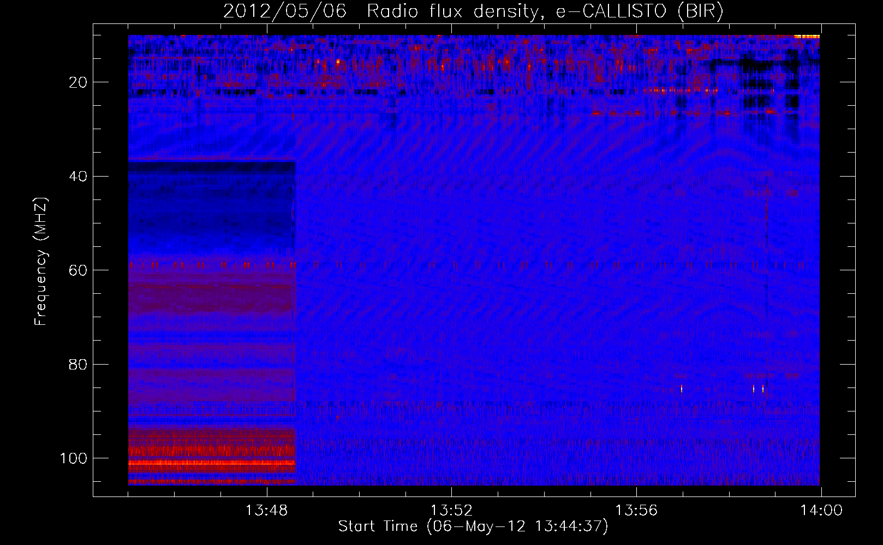The width and height of the screenshot is (883, 545).
Task: Click the 40 frequency tick label
Action: coord(78,177)
